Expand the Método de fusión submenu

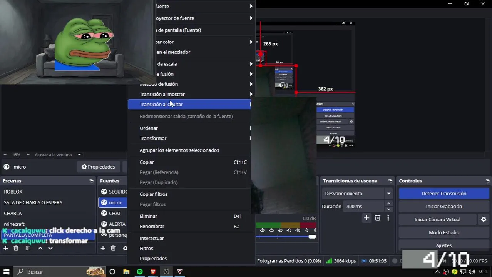pyautogui.click(x=251, y=84)
